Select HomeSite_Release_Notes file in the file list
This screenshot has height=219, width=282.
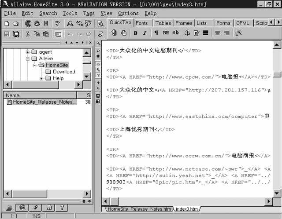(x=44, y=102)
